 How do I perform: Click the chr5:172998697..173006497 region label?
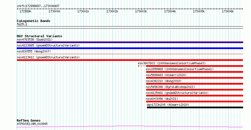(38, 6)
